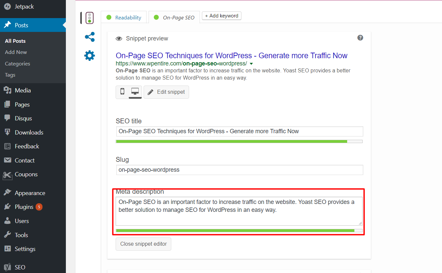
Task: Click the Settings sliders icon
Action: (x=7, y=249)
